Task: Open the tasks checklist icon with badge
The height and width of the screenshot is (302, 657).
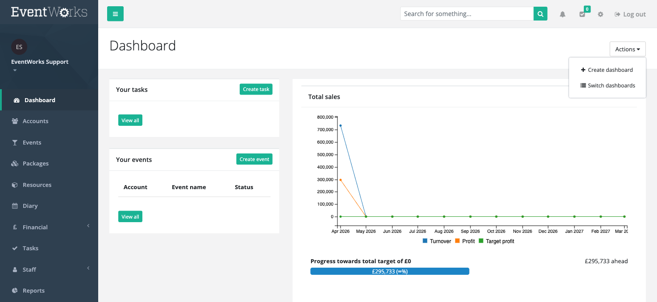Action: 582,14
